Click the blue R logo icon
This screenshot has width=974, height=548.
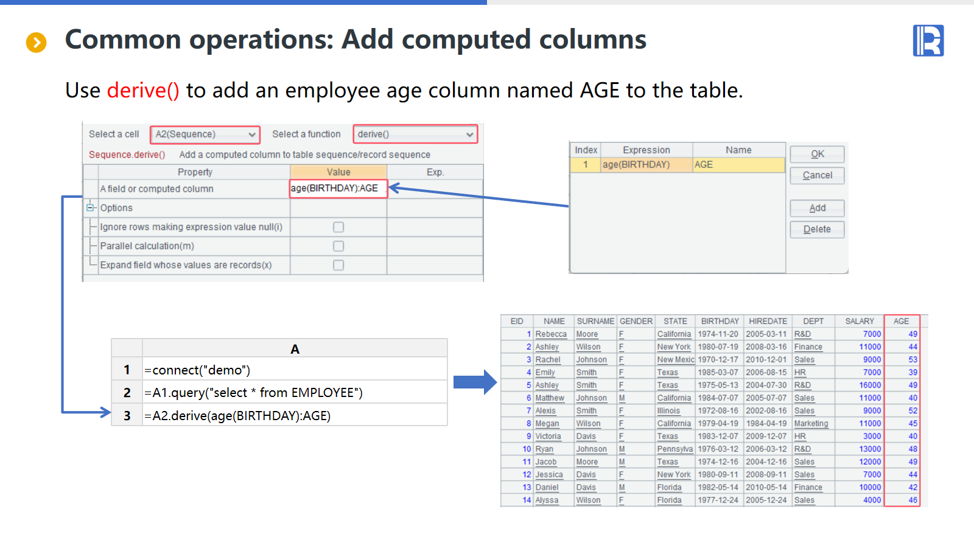pos(928,41)
